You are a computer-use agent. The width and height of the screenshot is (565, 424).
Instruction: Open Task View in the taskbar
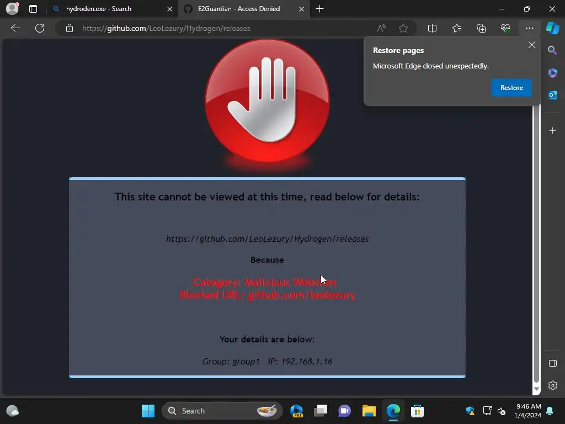click(321, 411)
